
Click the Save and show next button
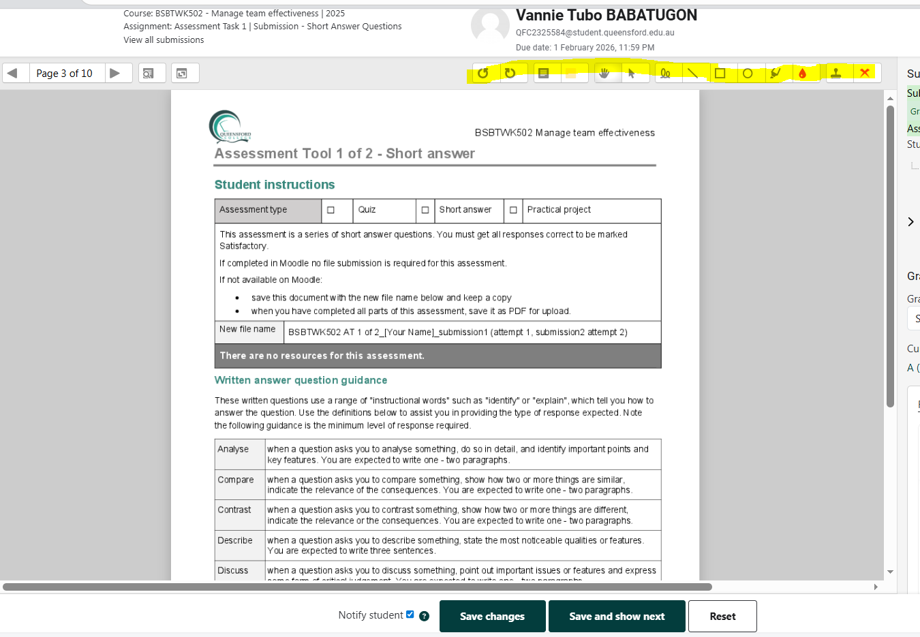(617, 617)
